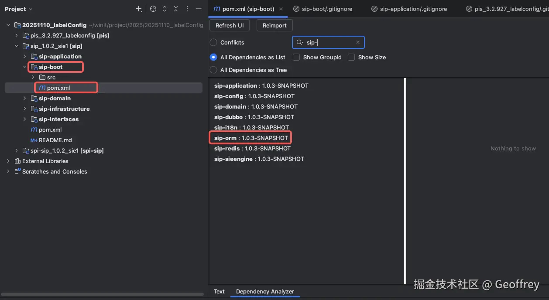Click the ignore icon on sip-boot/.gitignore tab
Viewport: 549px width, 300px height.
click(296, 9)
